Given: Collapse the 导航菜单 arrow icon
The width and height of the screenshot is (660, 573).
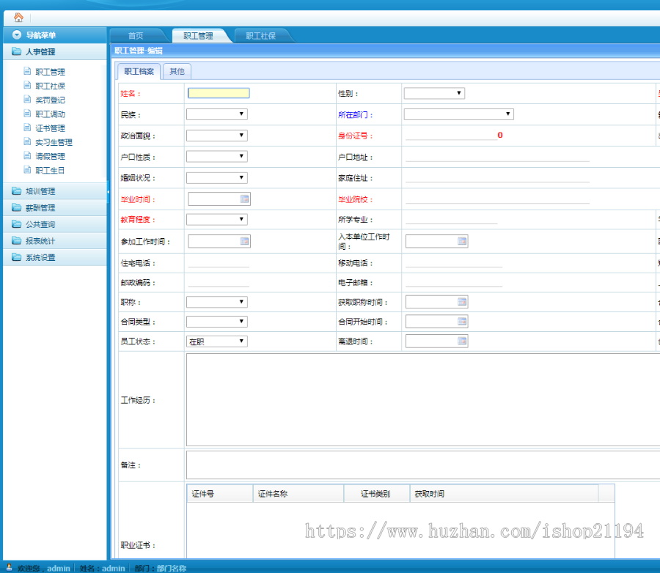Looking at the screenshot, I should coord(17,35).
